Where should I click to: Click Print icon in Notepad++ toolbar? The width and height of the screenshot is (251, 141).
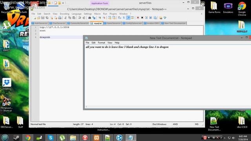click(x=60, y=18)
